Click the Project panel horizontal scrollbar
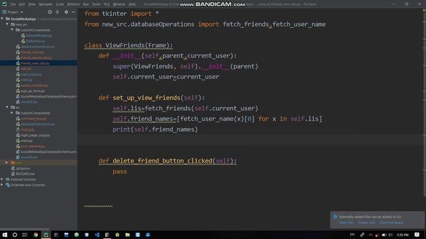This screenshot has width=426, height=239. point(25,229)
